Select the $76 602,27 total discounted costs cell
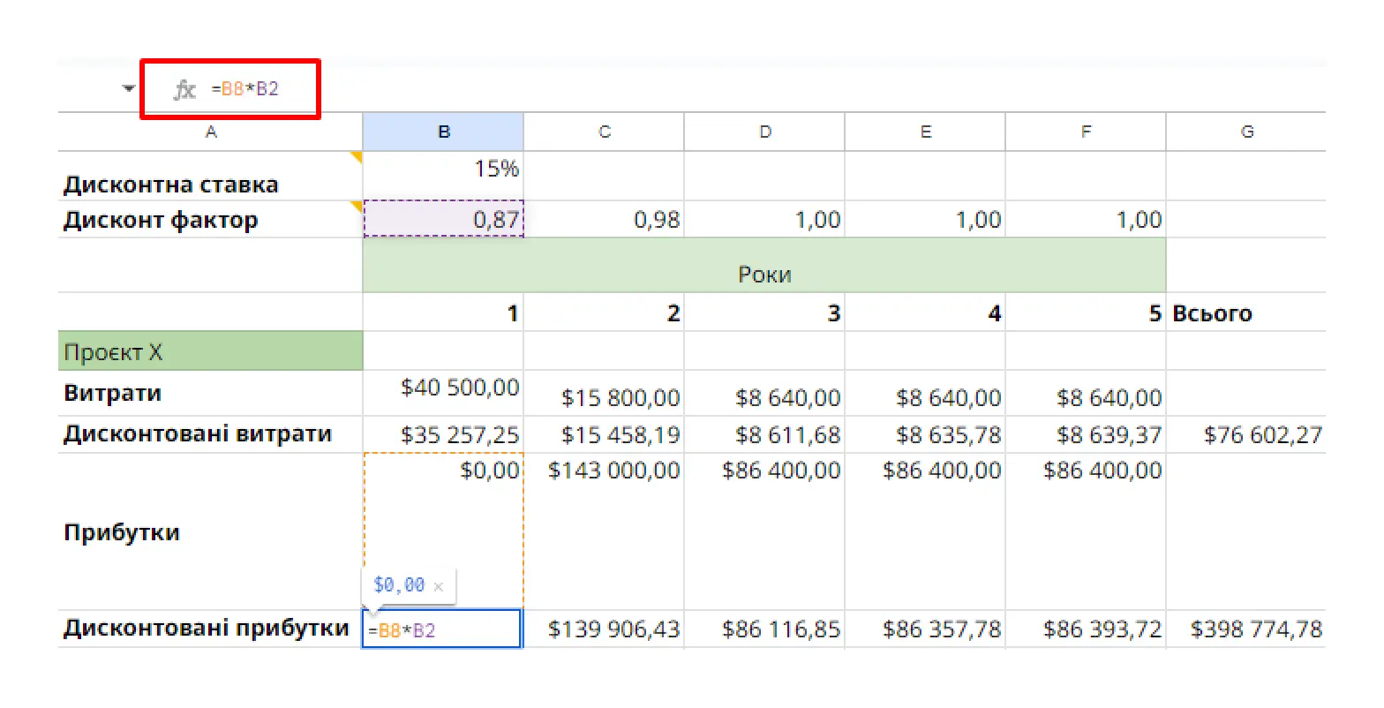Screen dimensions: 1384x708 coord(1246,434)
